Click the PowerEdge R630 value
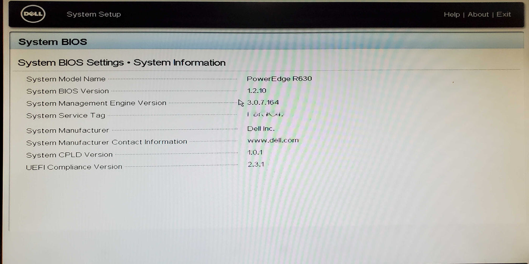Viewport: 529px width, 264px height. [279, 79]
